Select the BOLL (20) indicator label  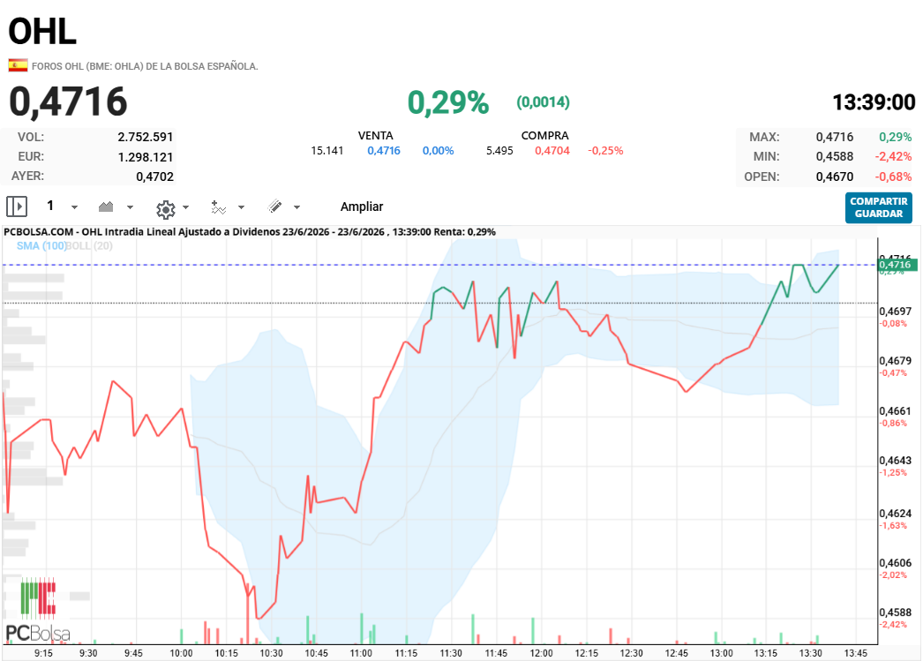click(89, 245)
